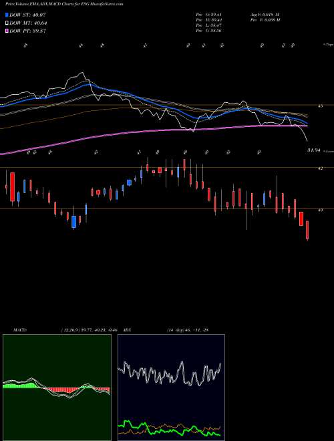Click the 45 price axis label
The image size is (334, 441).
[320, 106]
